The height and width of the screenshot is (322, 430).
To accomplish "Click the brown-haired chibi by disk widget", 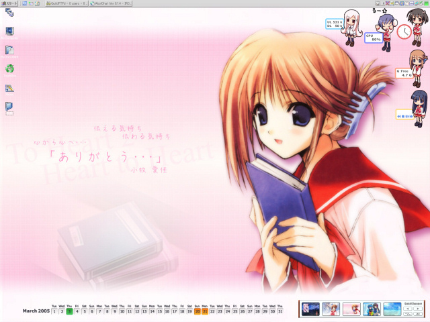I will click(x=418, y=68).
